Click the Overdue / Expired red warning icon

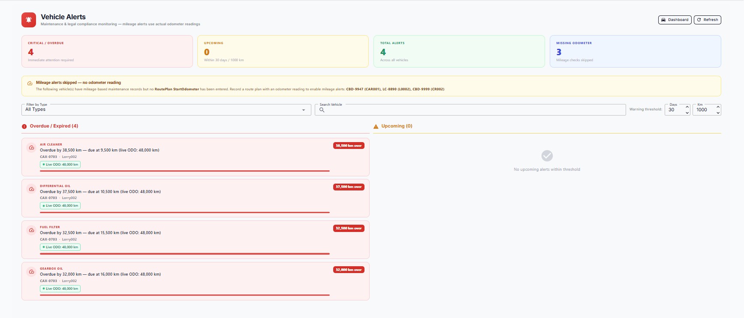pyautogui.click(x=24, y=126)
